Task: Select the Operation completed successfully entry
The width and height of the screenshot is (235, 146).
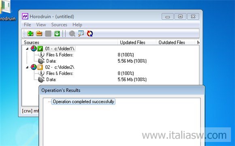Action: coord(83,101)
